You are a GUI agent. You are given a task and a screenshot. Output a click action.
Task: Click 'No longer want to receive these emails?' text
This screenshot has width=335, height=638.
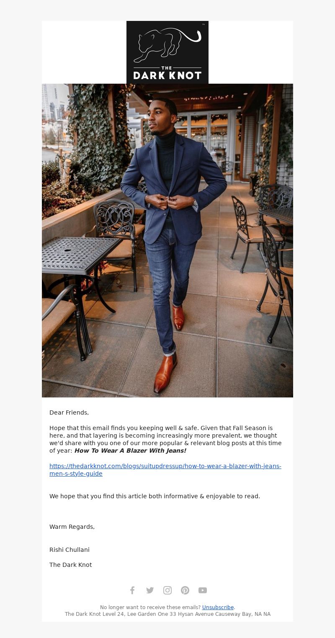pyautogui.click(x=150, y=607)
